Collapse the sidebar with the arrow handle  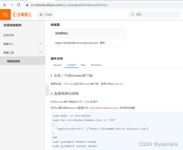47,90
